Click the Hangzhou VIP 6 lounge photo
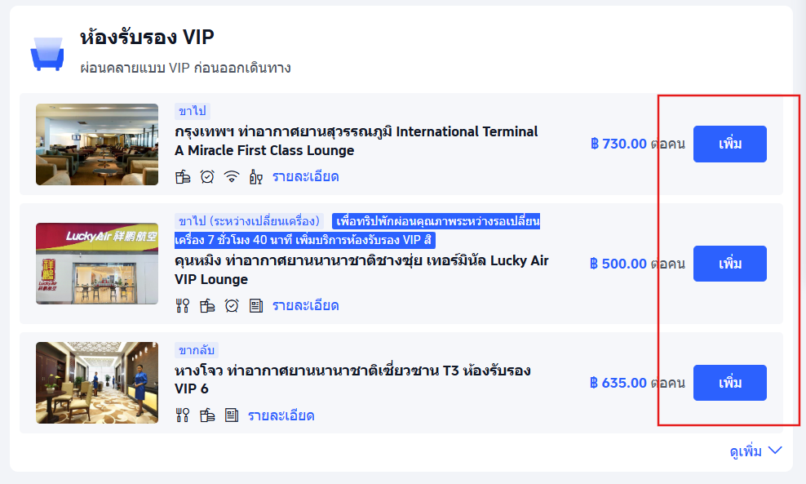 pyautogui.click(x=96, y=383)
